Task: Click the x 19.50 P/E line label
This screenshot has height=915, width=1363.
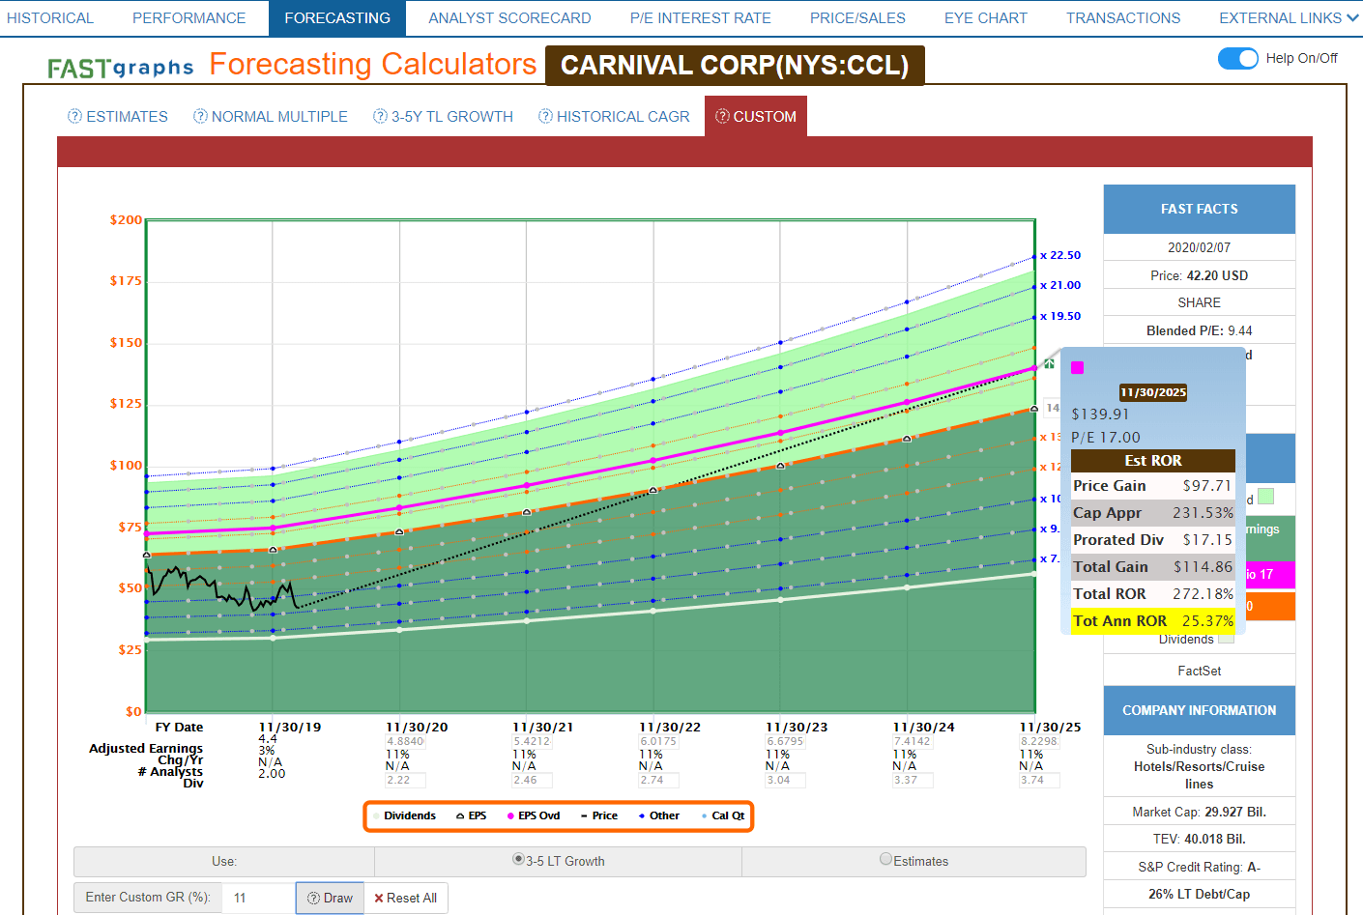Action: coord(1060,317)
